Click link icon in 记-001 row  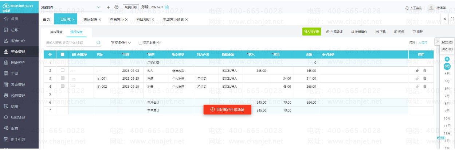[417, 78]
